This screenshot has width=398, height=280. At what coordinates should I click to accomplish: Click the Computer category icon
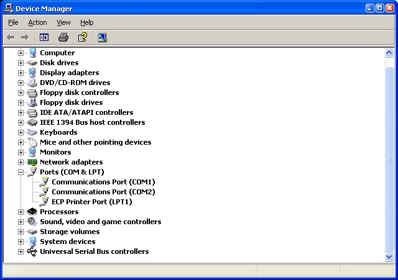(x=32, y=53)
